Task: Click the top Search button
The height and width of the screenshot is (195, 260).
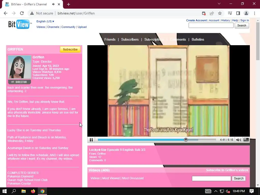Action: click(x=242, y=25)
